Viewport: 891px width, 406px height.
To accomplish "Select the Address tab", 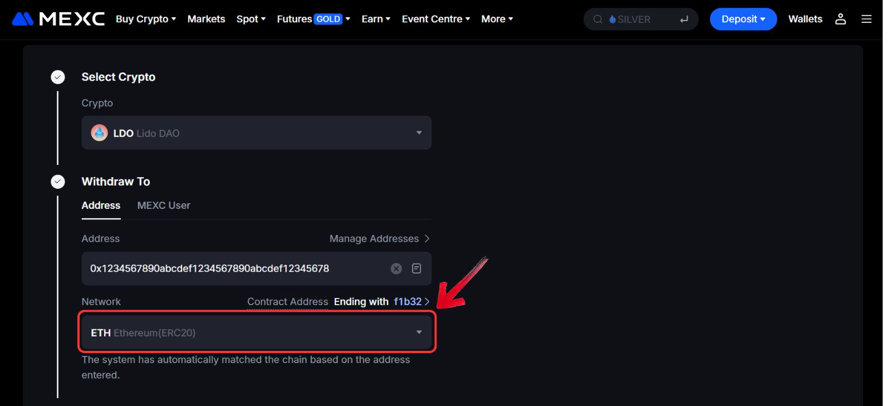I will [101, 206].
